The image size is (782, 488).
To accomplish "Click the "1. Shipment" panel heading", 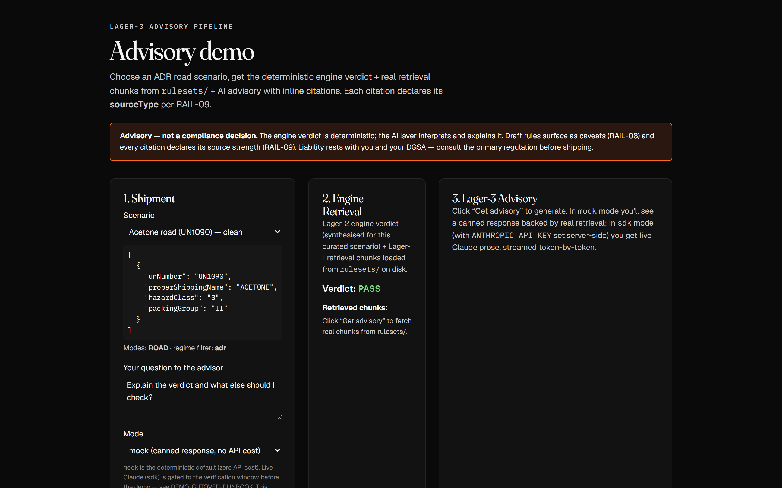I will pos(149,198).
